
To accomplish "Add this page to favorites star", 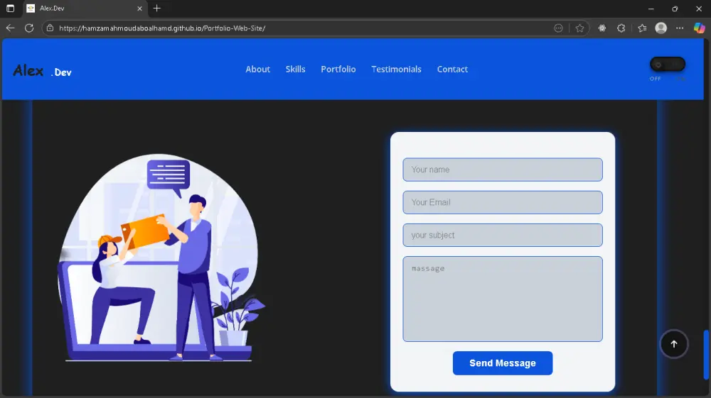I will pyautogui.click(x=579, y=28).
